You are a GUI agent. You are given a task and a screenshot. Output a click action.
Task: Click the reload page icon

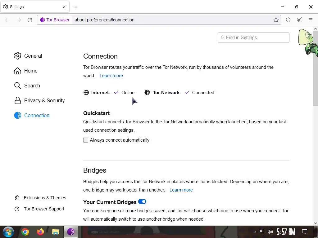30,20
